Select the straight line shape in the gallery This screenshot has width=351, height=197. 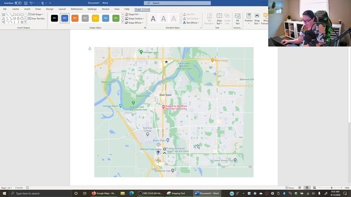pyautogui.click(x=7, y=15)
